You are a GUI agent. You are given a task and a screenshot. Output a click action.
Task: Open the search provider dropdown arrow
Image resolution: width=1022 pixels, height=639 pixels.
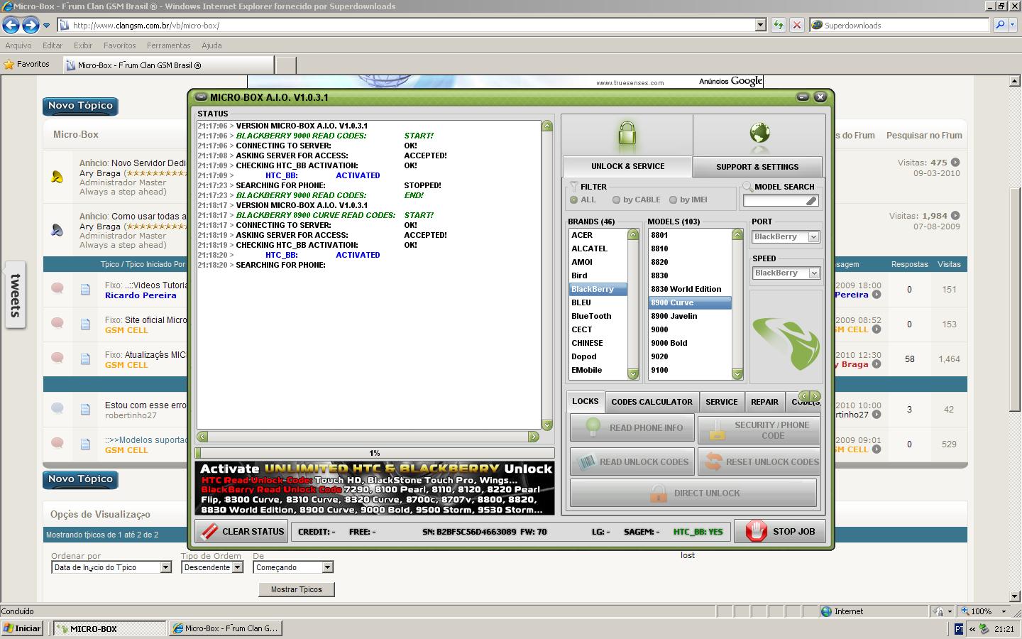[1013, 25]
